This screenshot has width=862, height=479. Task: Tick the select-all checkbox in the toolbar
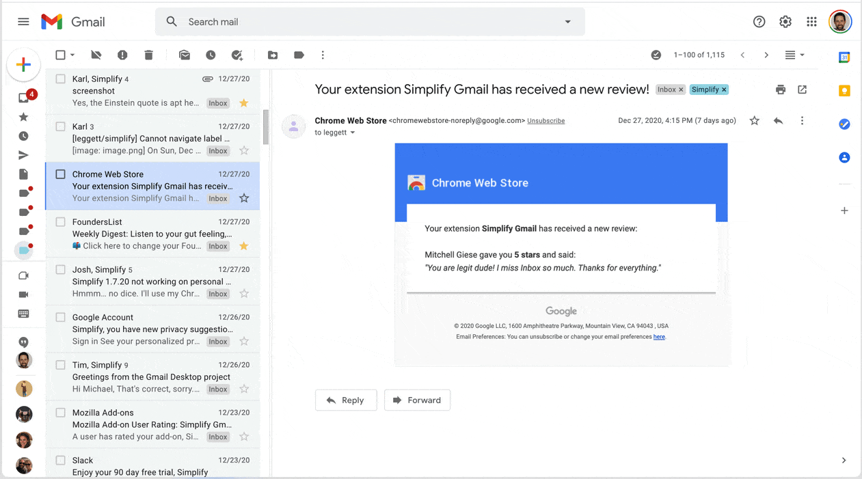pyautogui.click(x=60, y=55)
